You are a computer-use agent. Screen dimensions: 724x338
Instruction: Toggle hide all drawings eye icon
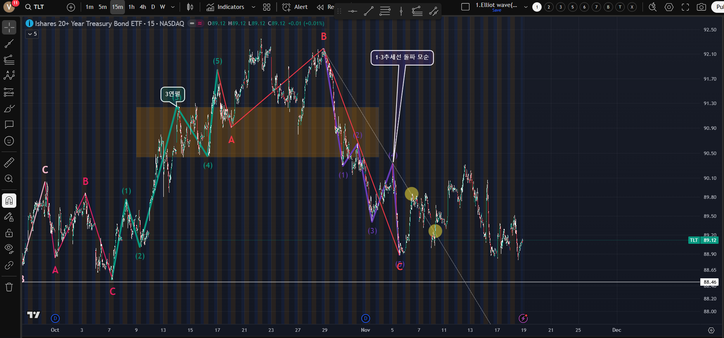tap(9, 248)
